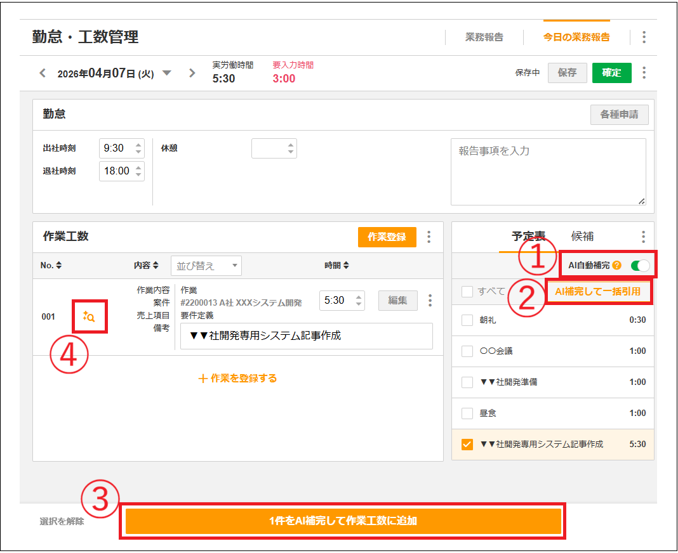Sort by 内容 column arrows
The width and height of the screenshot is (678, 553).
(x=156, y=265)
